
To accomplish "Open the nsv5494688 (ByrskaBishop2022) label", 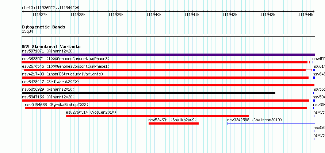I will pos(57,105).
